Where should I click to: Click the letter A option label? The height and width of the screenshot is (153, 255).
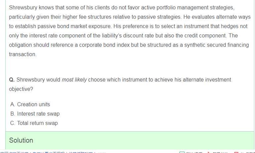[12, 104]
